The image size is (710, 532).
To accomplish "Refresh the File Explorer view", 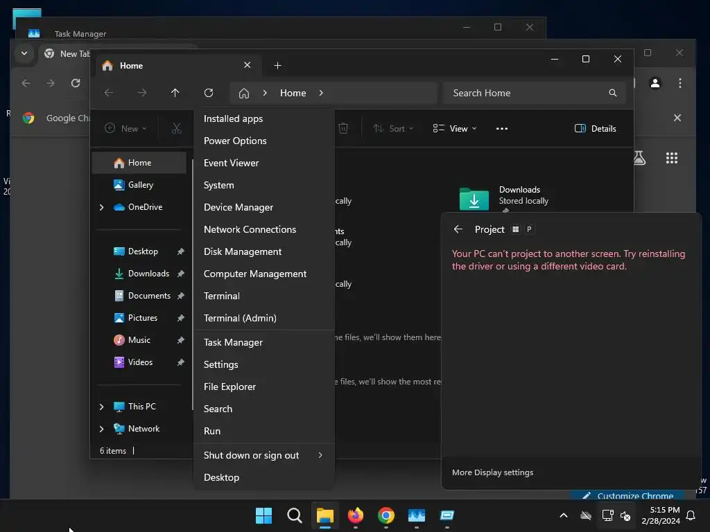I will [209, 93].
